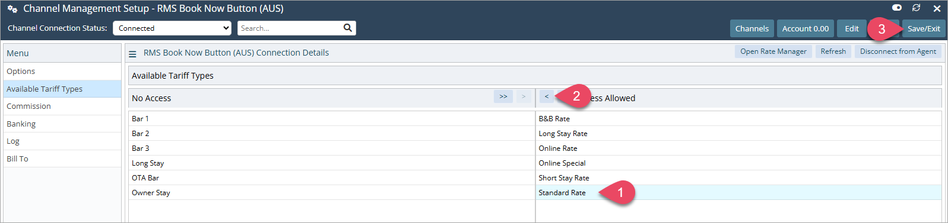Select OTA Bar in No Access list
This screenshot has height=223, width=948.
point(332,177)
